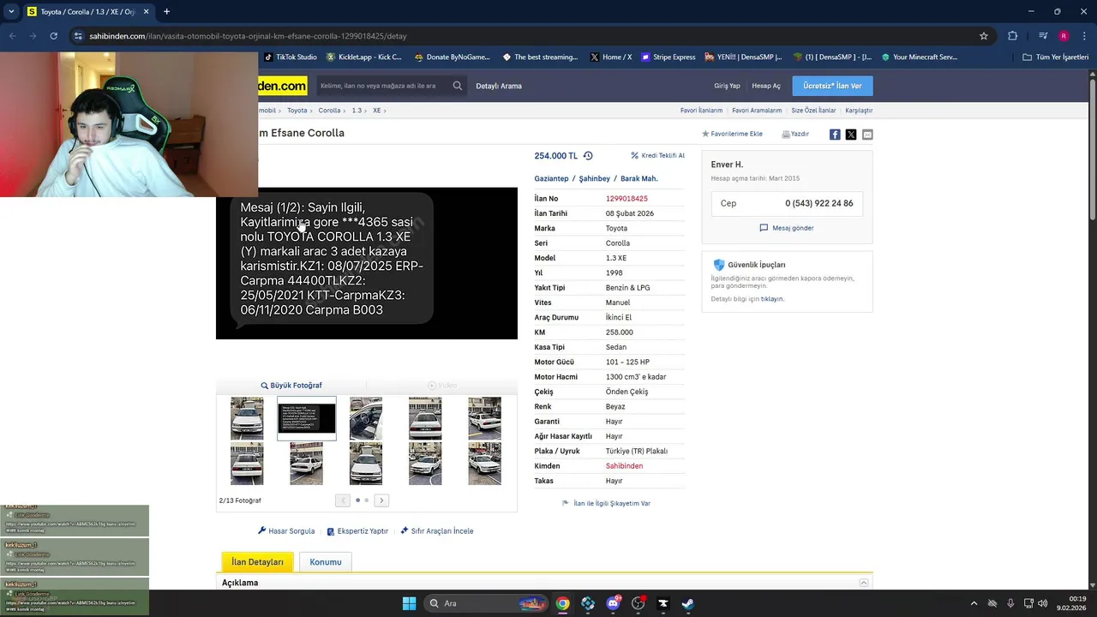Open the tab search dropdown arrow
The image size is (1097, 617).
coord(11,12)
